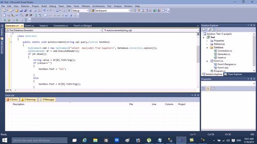257x144 pixels.
Task: Click the Find in Files icon beside btnExpand
Action: (x=93, y=11)
